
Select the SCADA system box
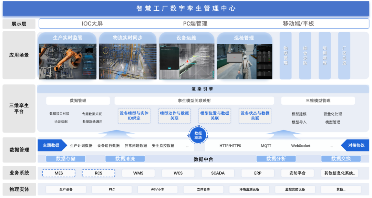point(218,173)
